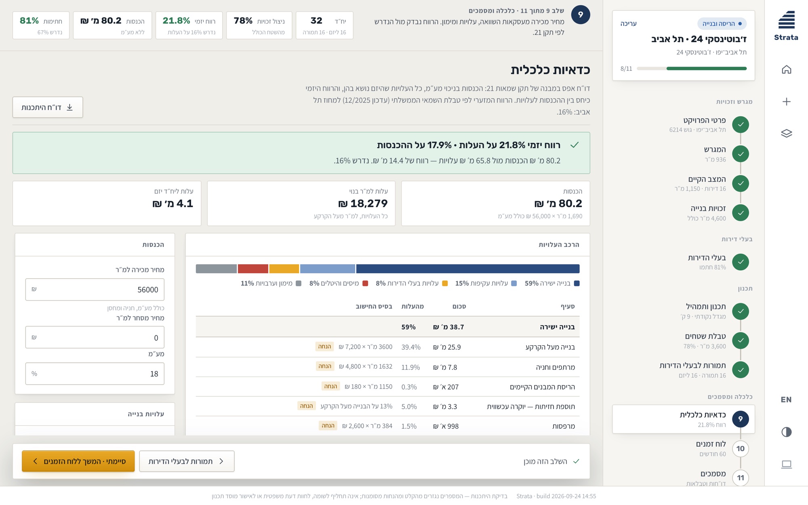The height and width of the screenshot is (505, 808).
Task: Click the הריסה ובנייה status badge
Action: [722, 23]
